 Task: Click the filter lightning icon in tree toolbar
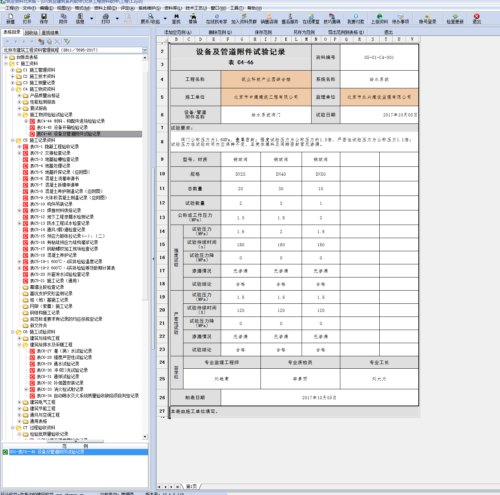click(67, 42)
